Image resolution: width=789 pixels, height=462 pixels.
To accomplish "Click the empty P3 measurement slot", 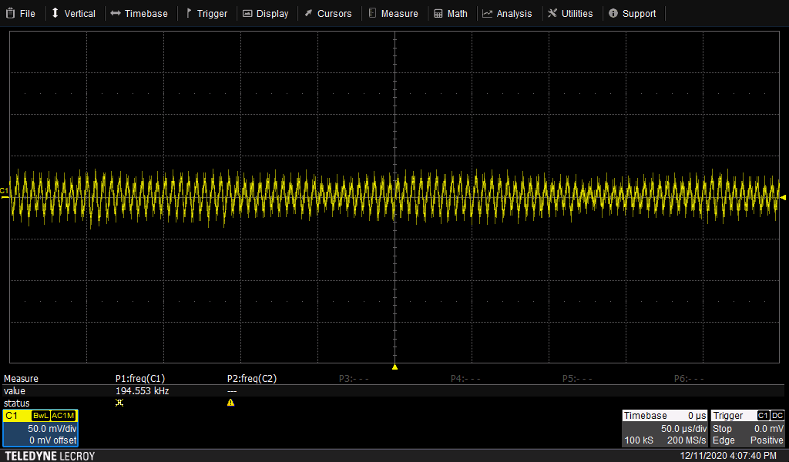I will [354, 379].
